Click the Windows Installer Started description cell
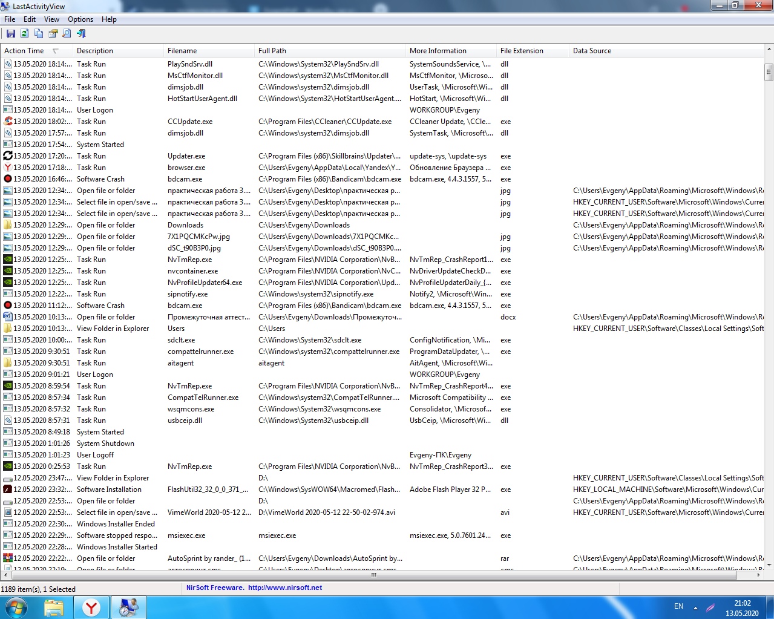This screenshot has width=774, height=619. coord(117,547)
